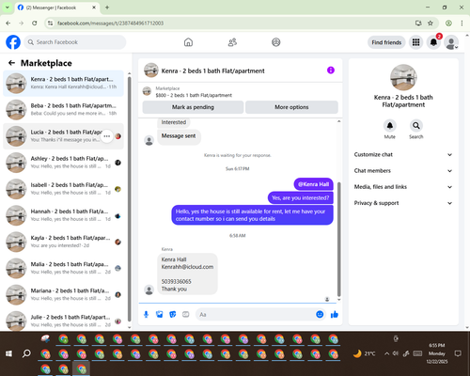Expand Privacy & support section
This screenshot has height=376, width=470.
(403, 203)
